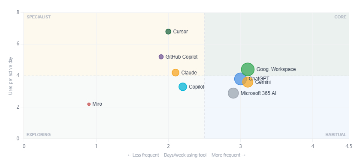363x166 pixels.
Task: Click the HABITUAL quadrant label
Action: click(336, 135)
